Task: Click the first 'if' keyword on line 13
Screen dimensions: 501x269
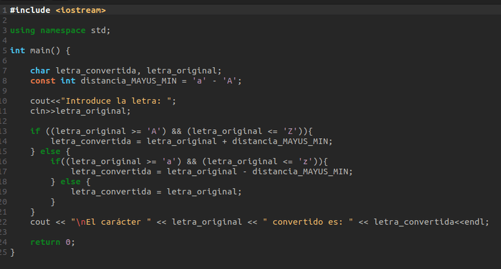Action: (35, 131)
